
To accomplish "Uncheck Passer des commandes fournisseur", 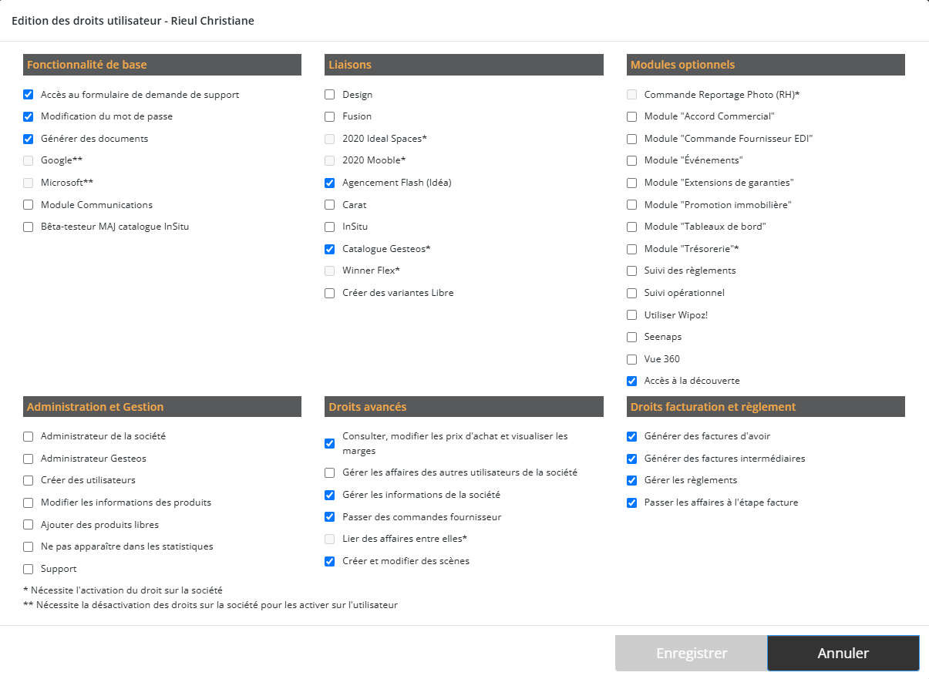I will tap(330, 517).
